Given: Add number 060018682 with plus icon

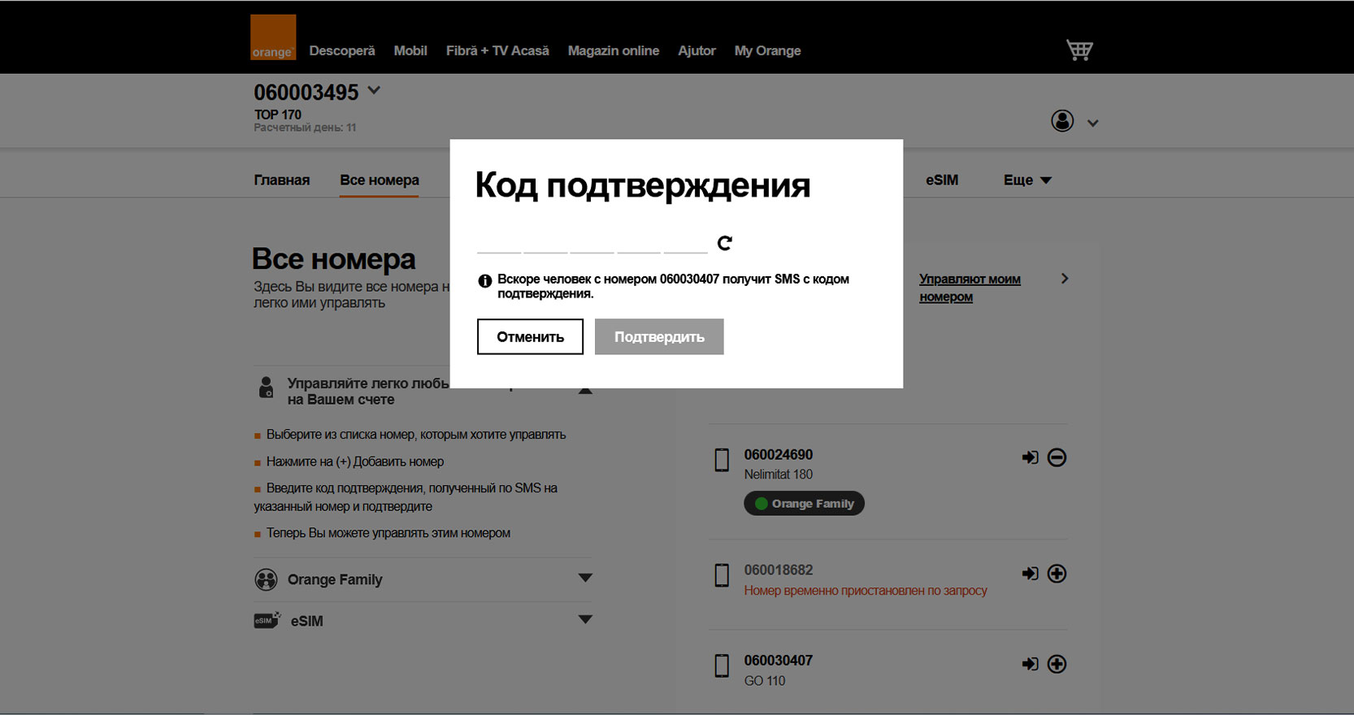Looking at the screenshot, I should click(1057, 574).
